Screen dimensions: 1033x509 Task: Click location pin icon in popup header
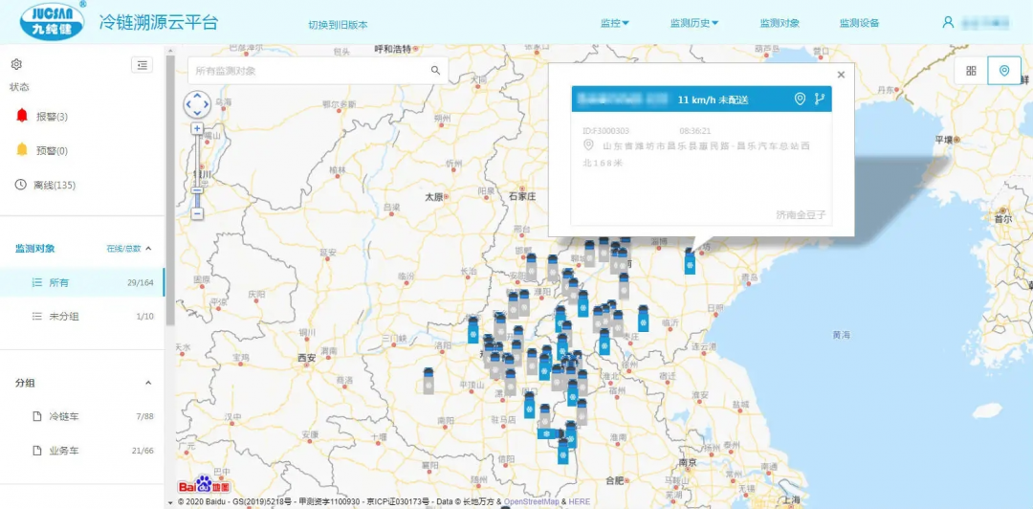800,99
